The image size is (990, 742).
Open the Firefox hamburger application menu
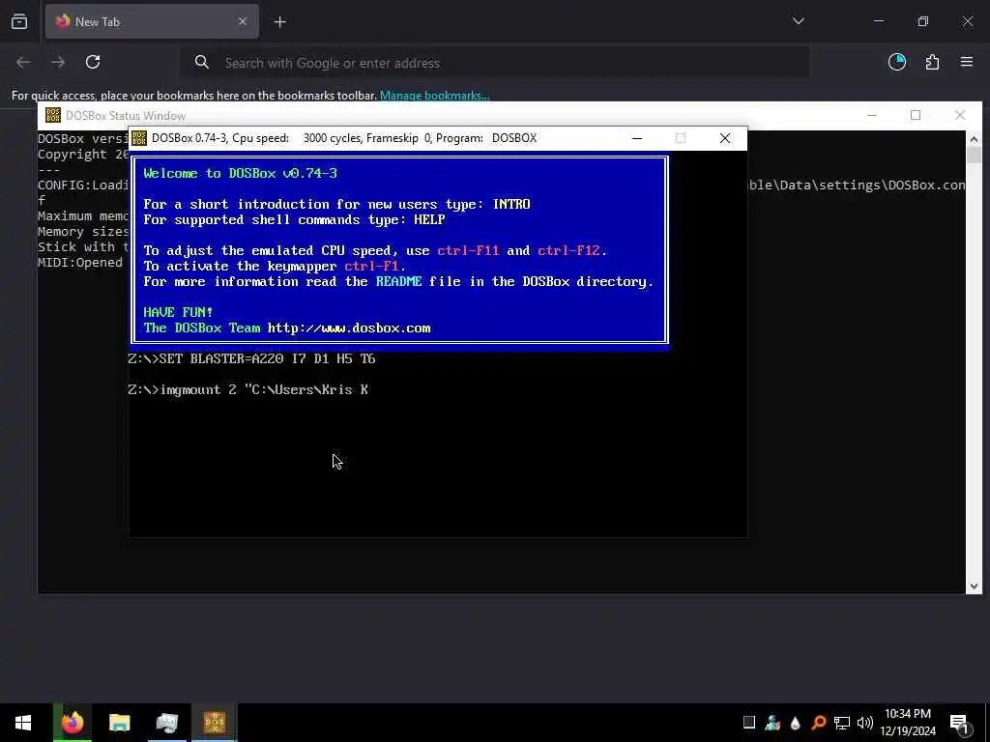click(x=967, y=62)
